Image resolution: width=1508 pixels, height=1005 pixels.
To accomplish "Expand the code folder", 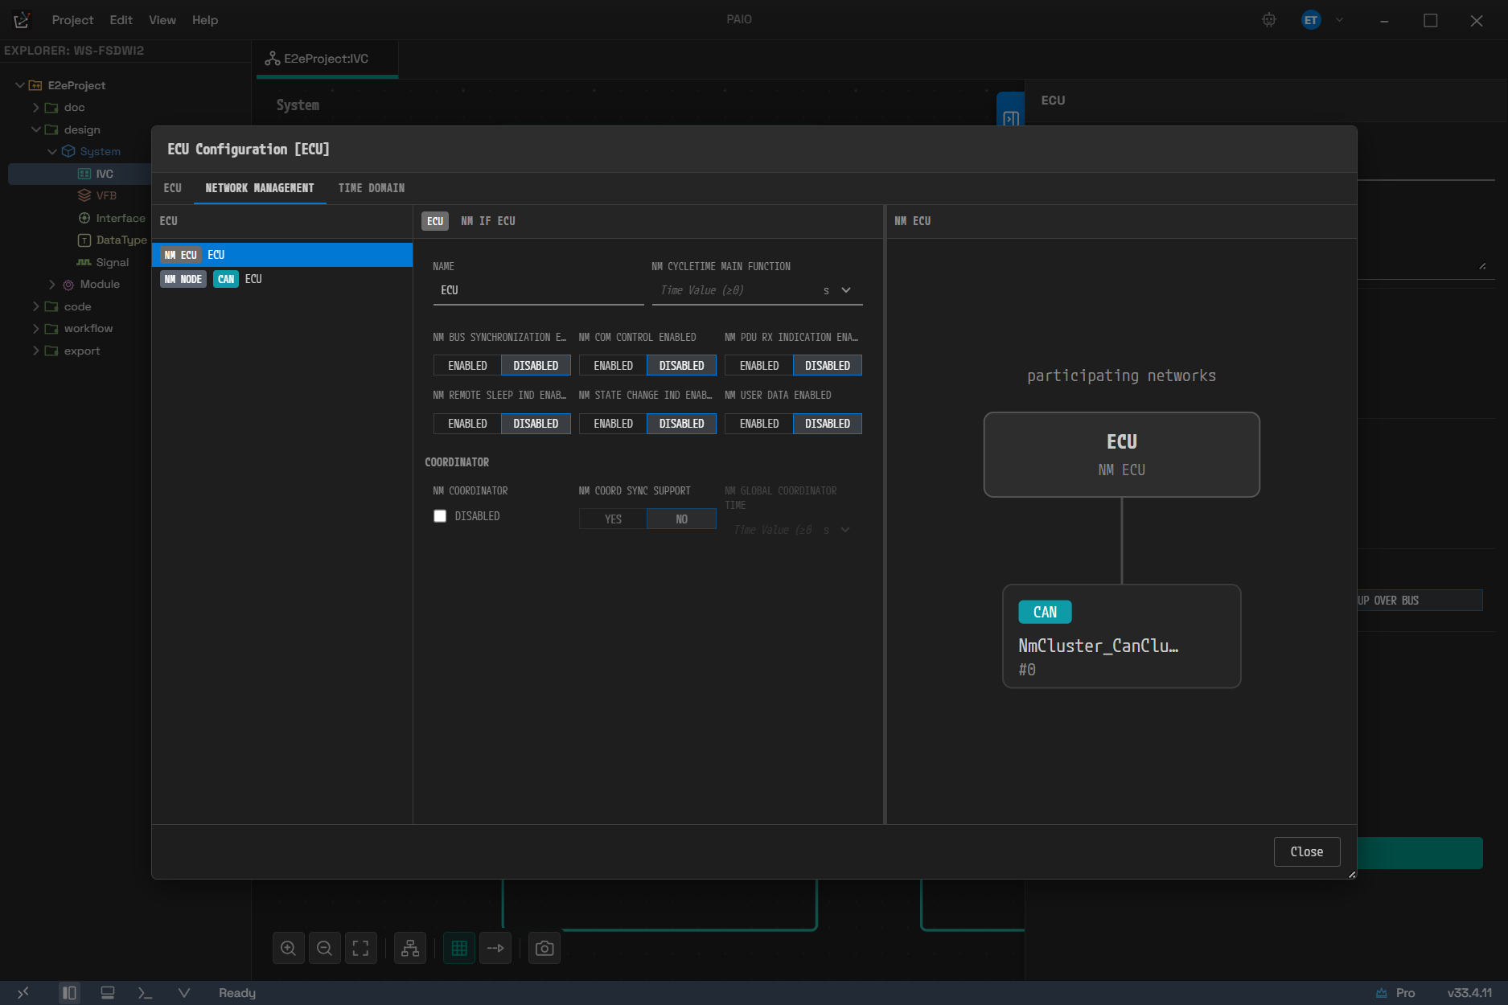I will click(x=36, y=306).
